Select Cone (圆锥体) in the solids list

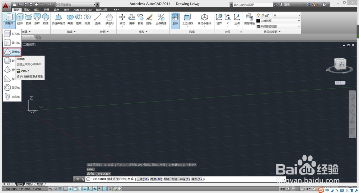(12, 52)
